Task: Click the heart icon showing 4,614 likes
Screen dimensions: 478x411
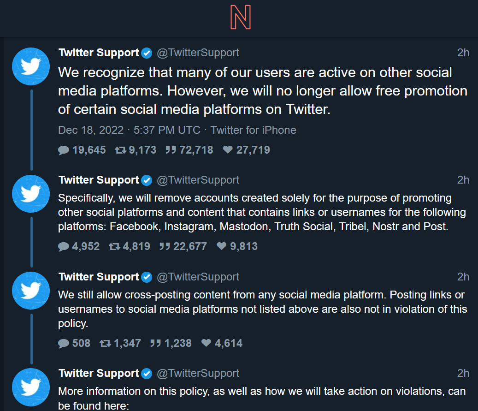Action: pos(207,343)
